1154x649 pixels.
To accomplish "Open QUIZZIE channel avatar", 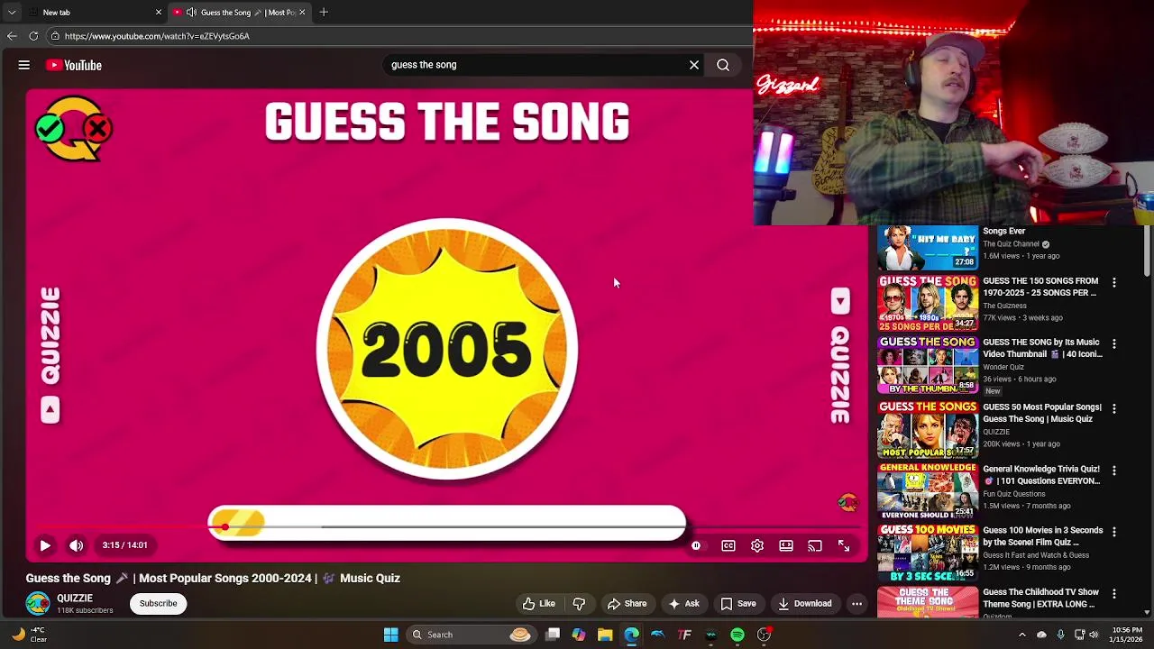I will pyautogui.click(x=38, y=603).
